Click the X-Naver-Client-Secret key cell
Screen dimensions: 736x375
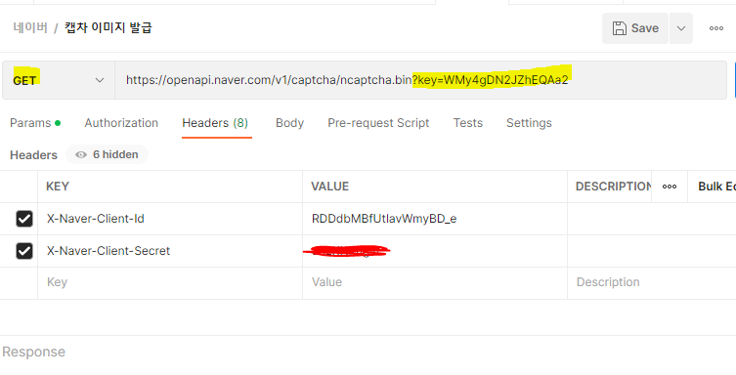click(x=170, y=251)
